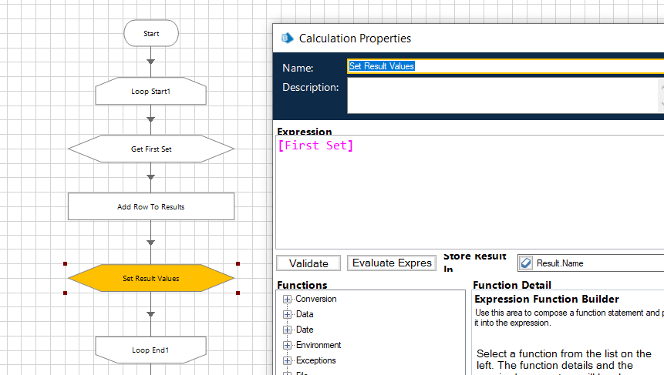Select the Get First Set calculation stage

tap(151, 149)
